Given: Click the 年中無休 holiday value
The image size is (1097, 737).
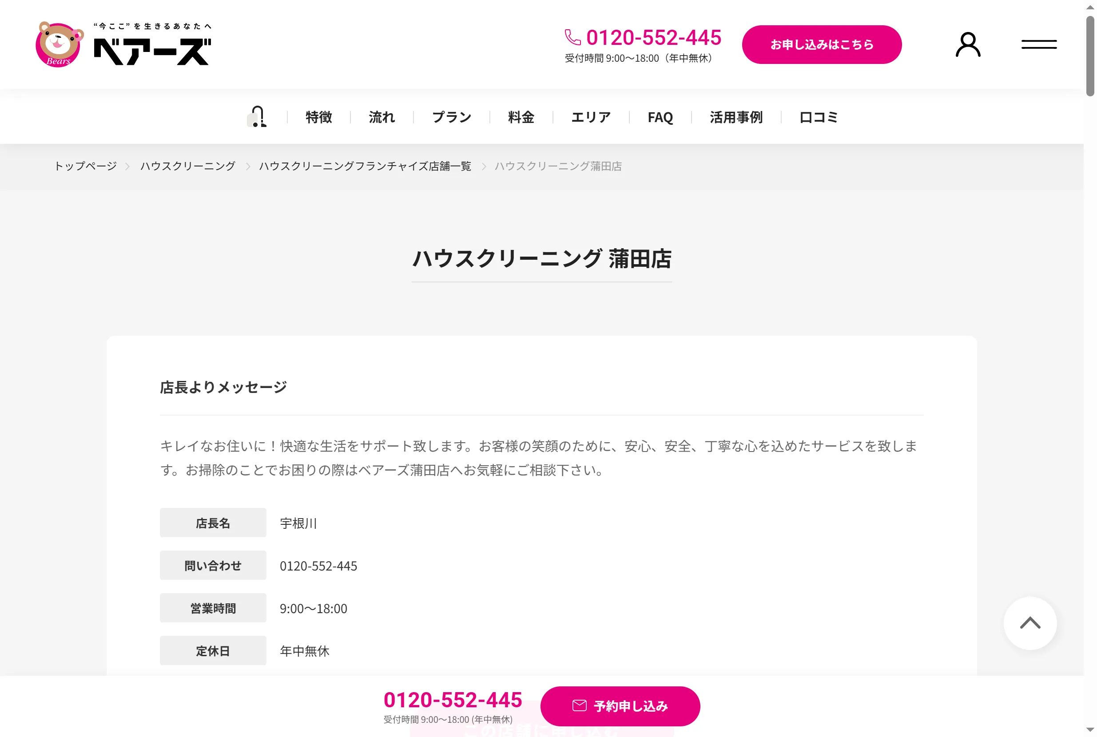Looking at the screenshot, I should 305,651.
